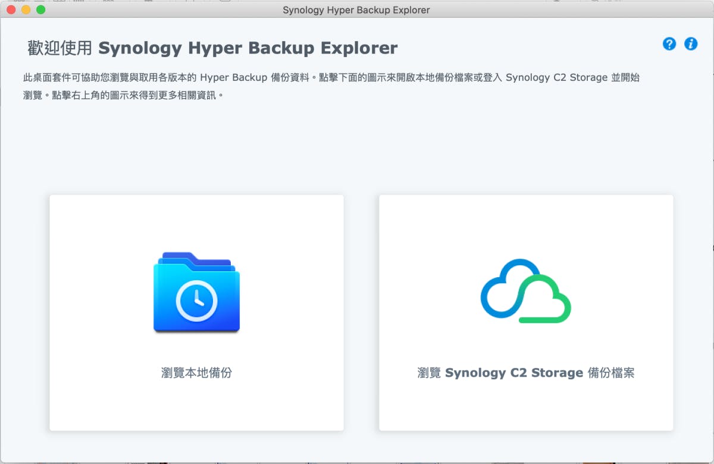Click the clock face on the folder icon

coord(196,302)
